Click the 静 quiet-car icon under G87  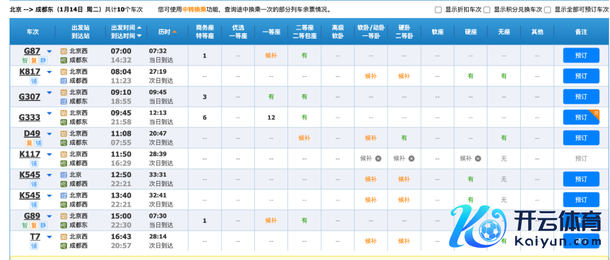click(x=43, y=60)
